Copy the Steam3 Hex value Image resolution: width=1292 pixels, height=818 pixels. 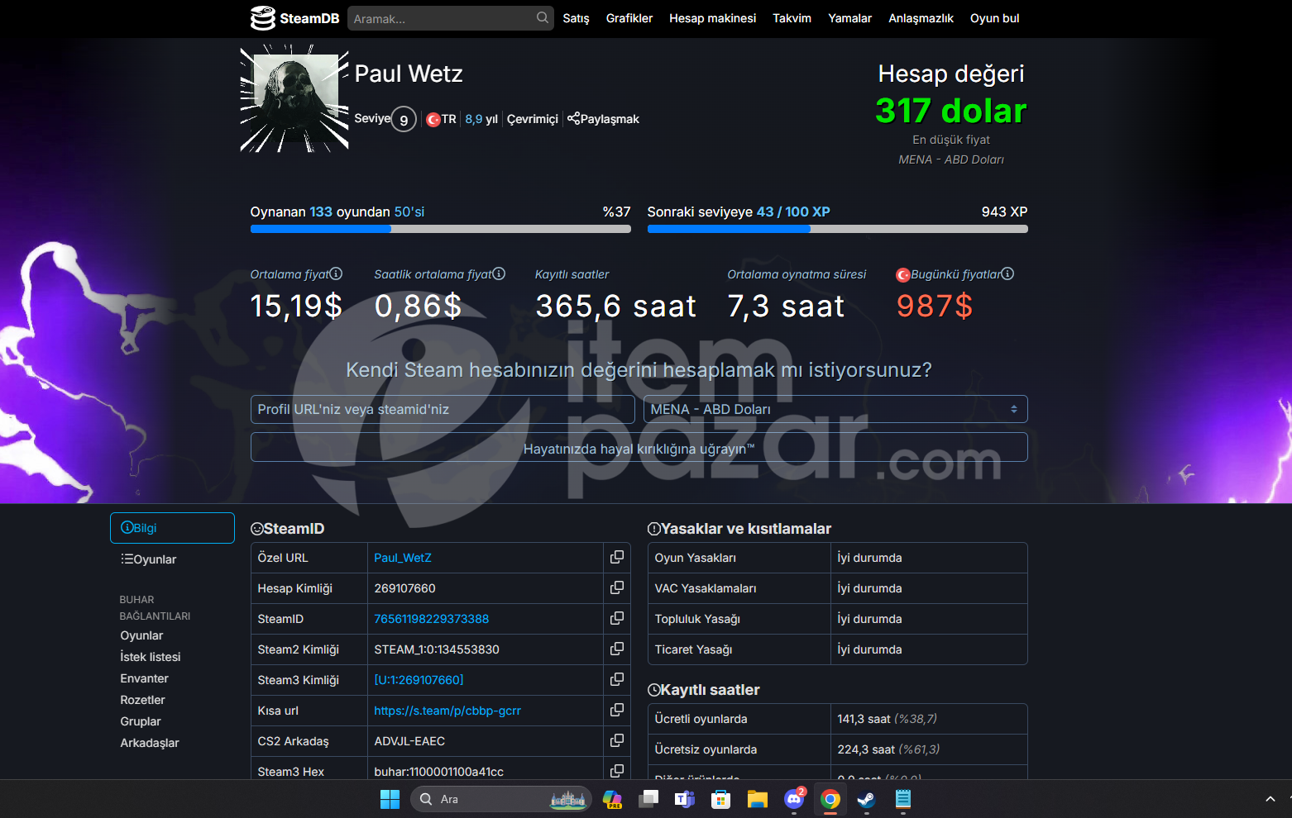point(616,770)
